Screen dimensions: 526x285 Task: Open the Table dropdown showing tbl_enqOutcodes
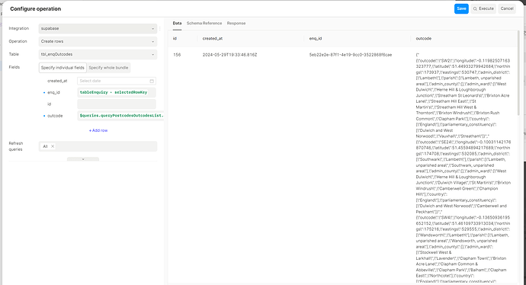click(x=98, y=54)
